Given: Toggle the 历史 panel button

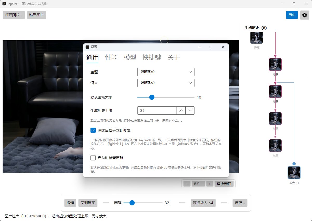Looking at the screenshot, I should coord(292,15).
